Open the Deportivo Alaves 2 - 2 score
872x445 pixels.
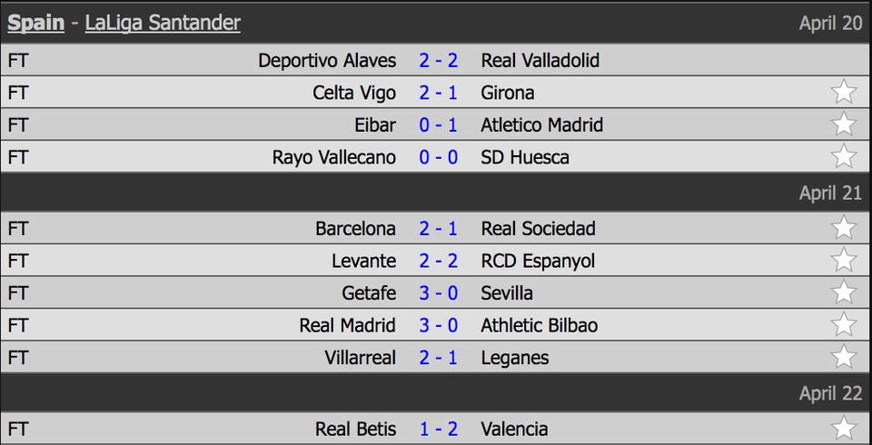point(439,61)
